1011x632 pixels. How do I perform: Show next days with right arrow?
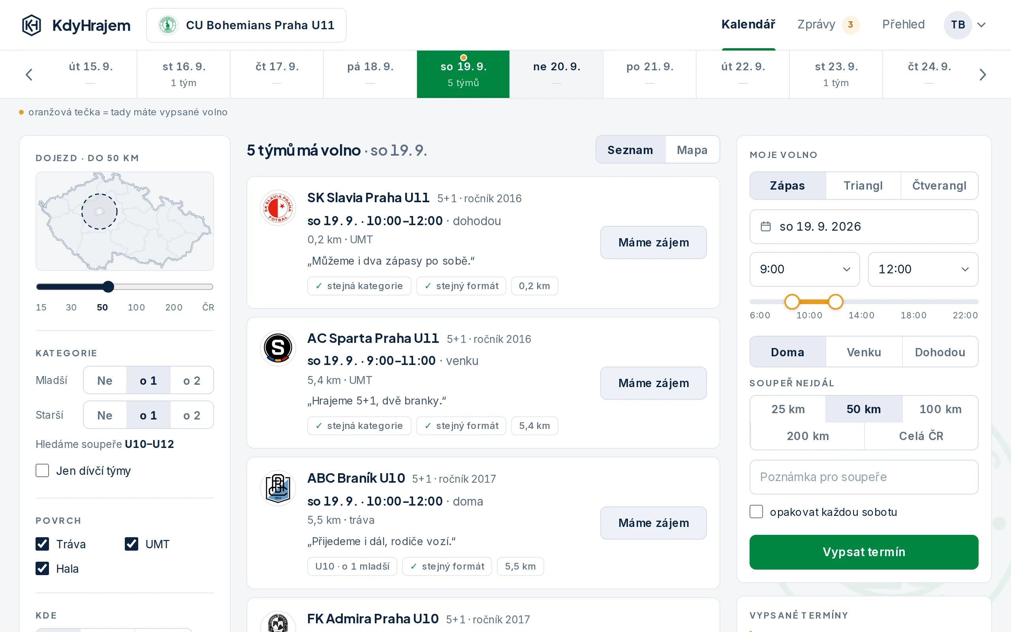(x=983, y=75)
